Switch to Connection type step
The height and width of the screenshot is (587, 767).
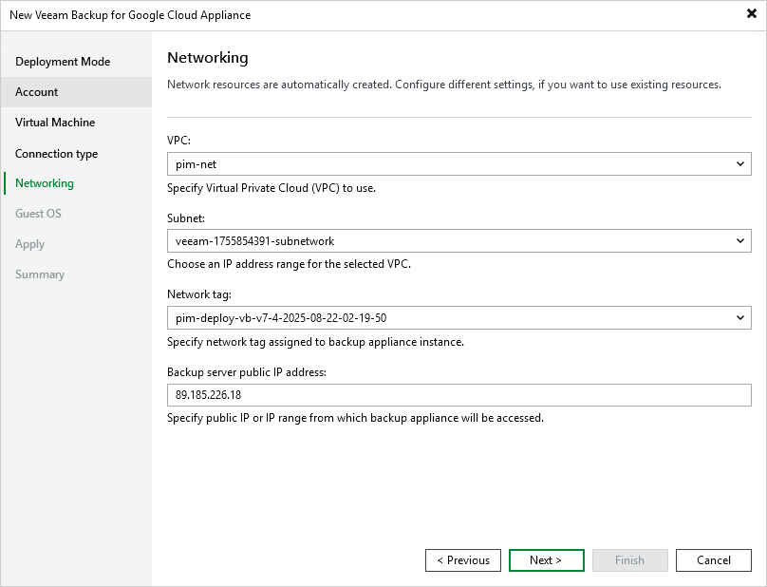coord(56,154)
